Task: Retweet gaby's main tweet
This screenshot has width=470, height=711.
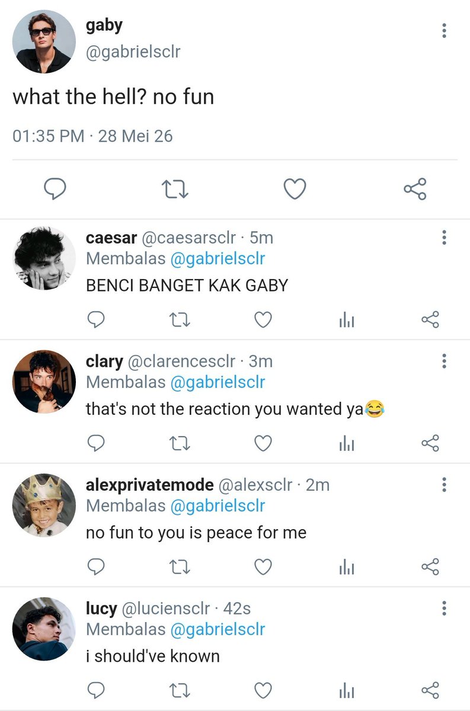Action: tap(175, 189)
